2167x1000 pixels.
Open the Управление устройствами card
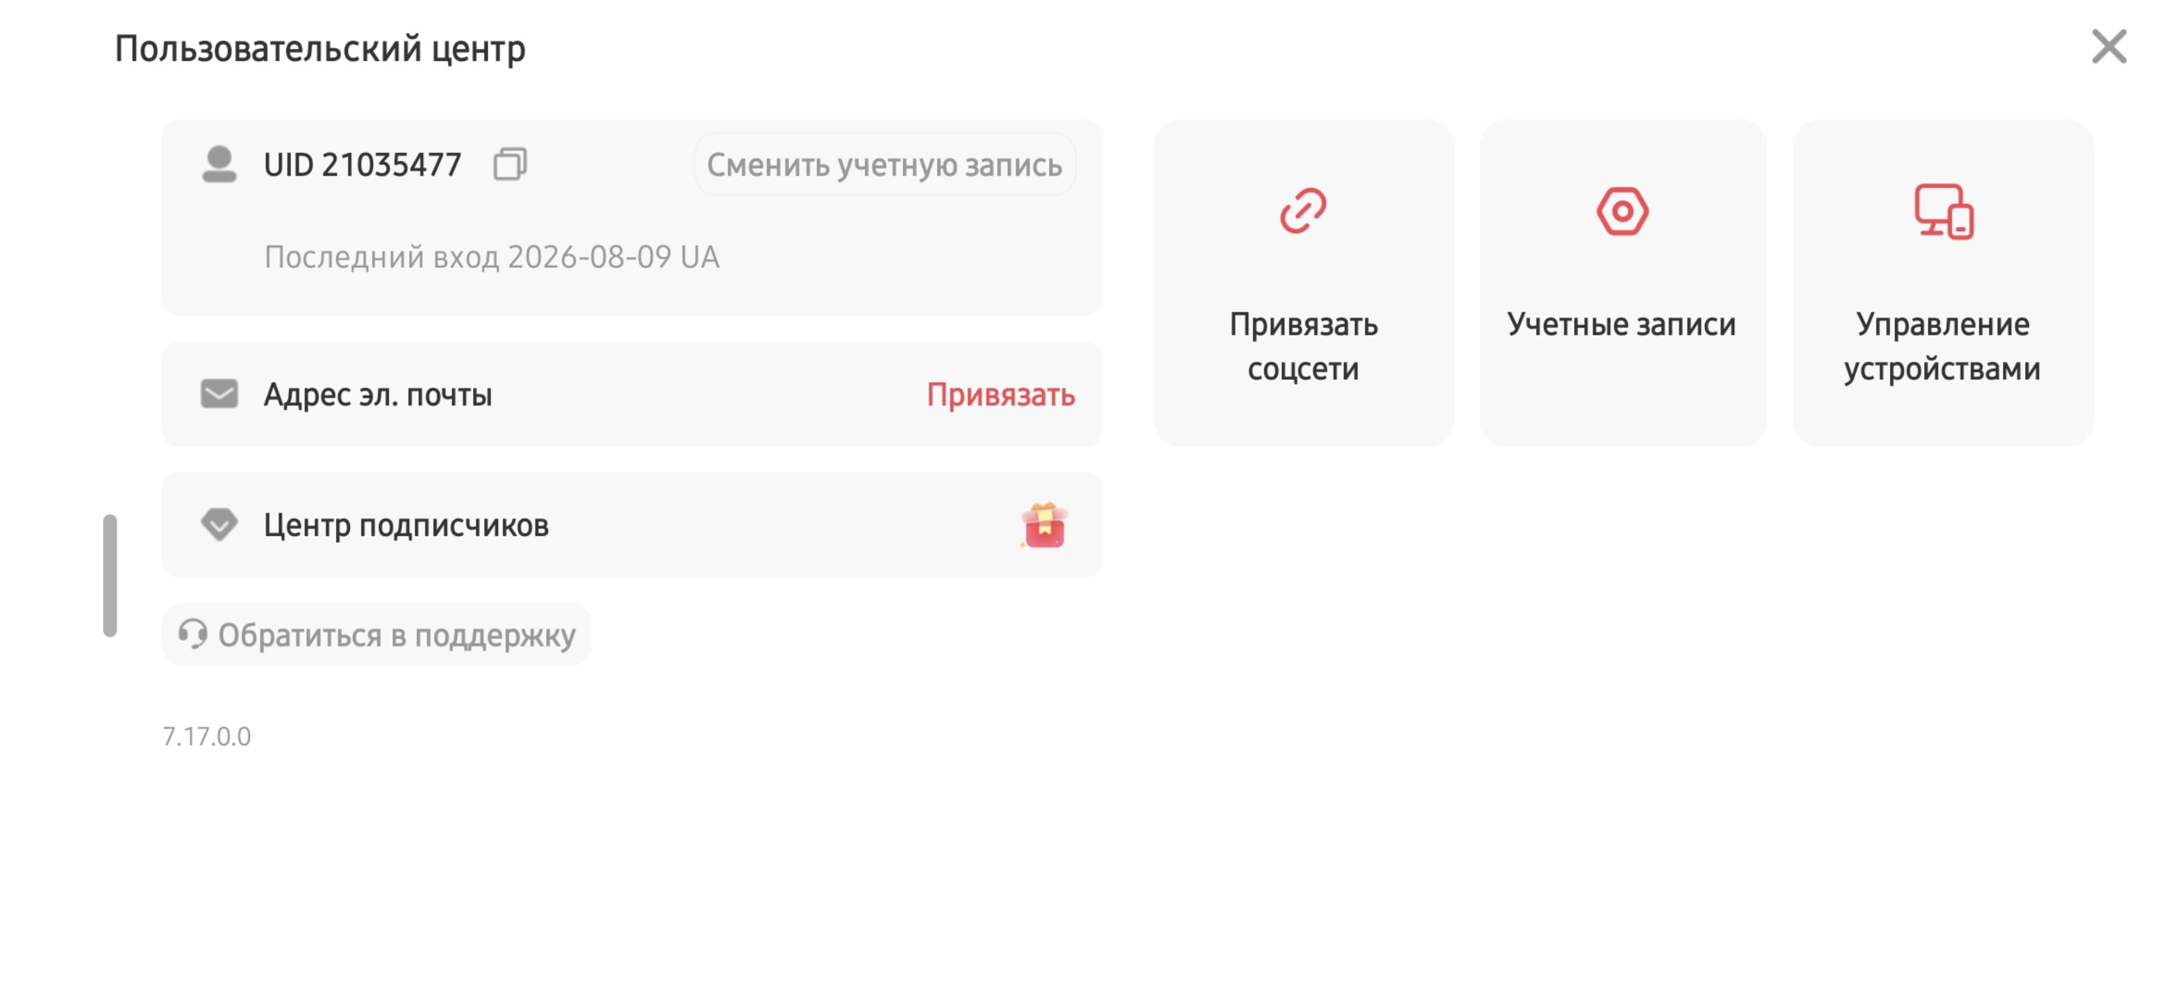coord(1943,283)
